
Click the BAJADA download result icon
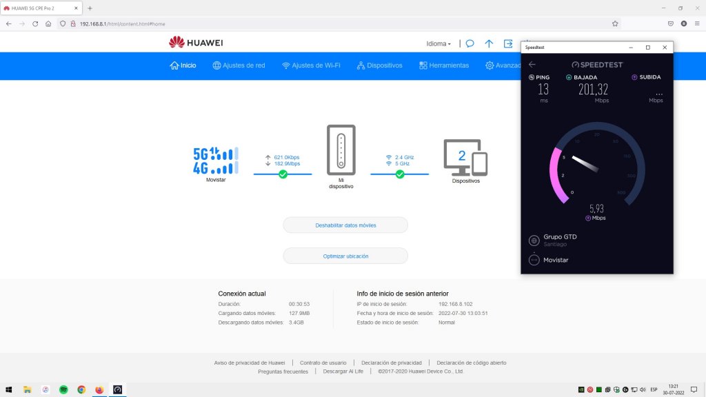569,77
